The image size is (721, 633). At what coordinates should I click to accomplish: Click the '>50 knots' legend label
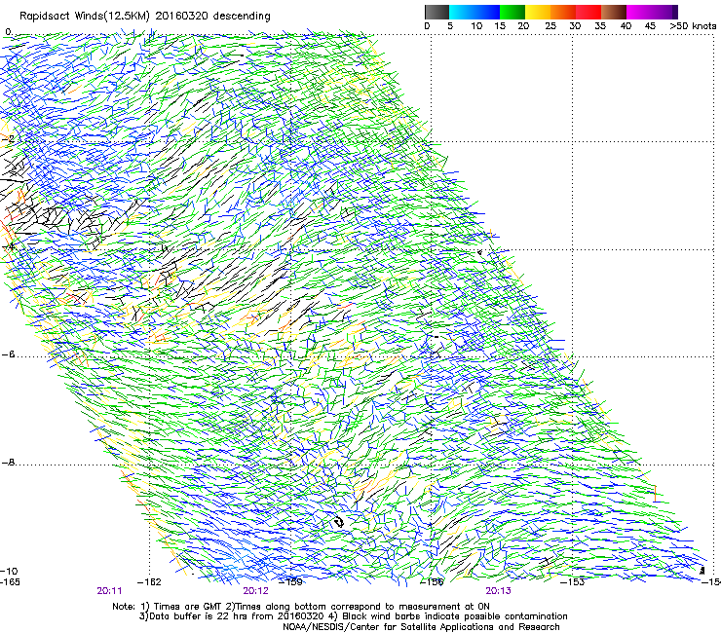click(693, 26)
